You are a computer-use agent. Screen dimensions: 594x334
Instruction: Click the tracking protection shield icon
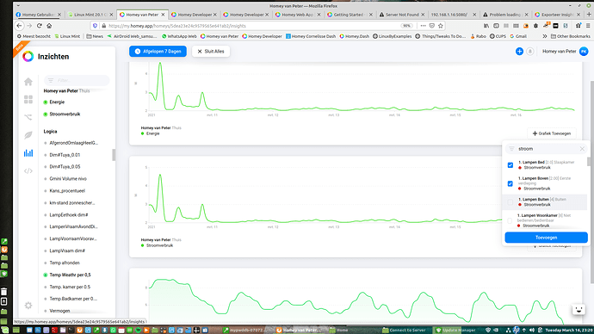click(x=95, y=26)
